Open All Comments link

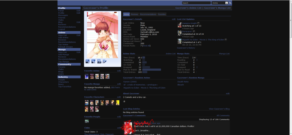pos(223,116)
